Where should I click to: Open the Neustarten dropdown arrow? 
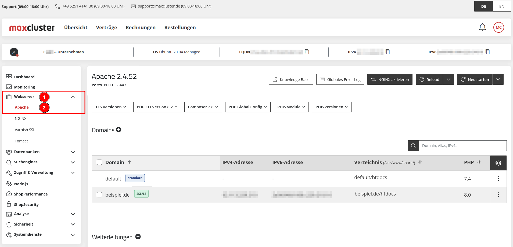click(498, 79)
